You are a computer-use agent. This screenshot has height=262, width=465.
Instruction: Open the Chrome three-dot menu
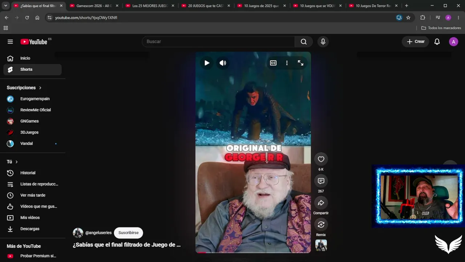click(458, 17)
